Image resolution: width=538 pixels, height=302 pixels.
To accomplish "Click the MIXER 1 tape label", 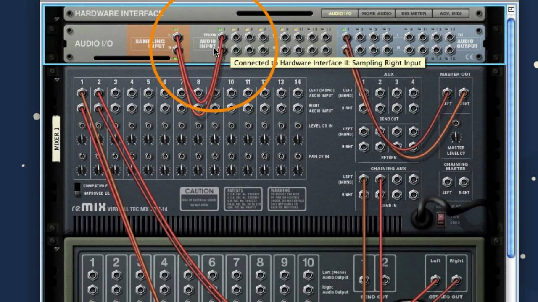I will point(57,139).
